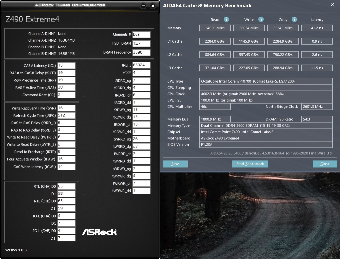This screenshot has width=340, height=259.
Task: Select the tWRWR_sg value field
Action: [x=141, y=169]
